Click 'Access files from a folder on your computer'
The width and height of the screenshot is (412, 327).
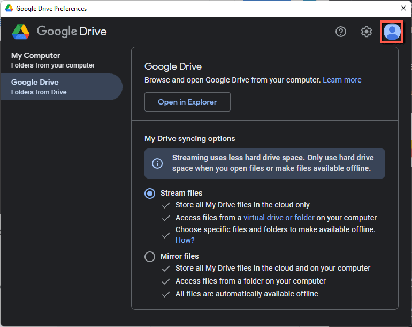click(x=250, y=281)
